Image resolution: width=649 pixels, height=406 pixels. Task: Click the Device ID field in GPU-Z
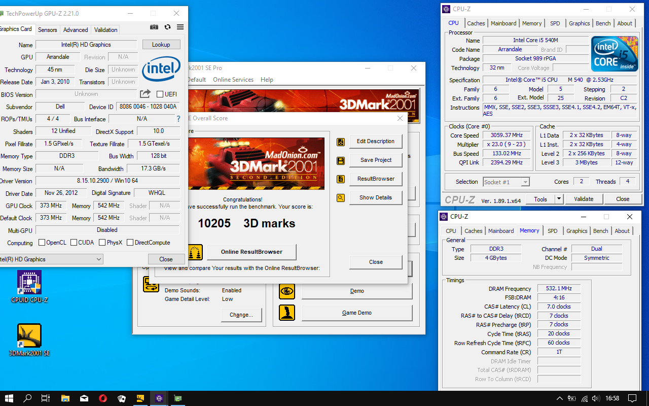(x=148, y=107)
